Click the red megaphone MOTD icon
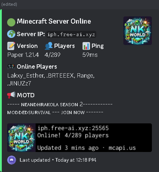This screenshot has width=159, height=172. [11, 95]
